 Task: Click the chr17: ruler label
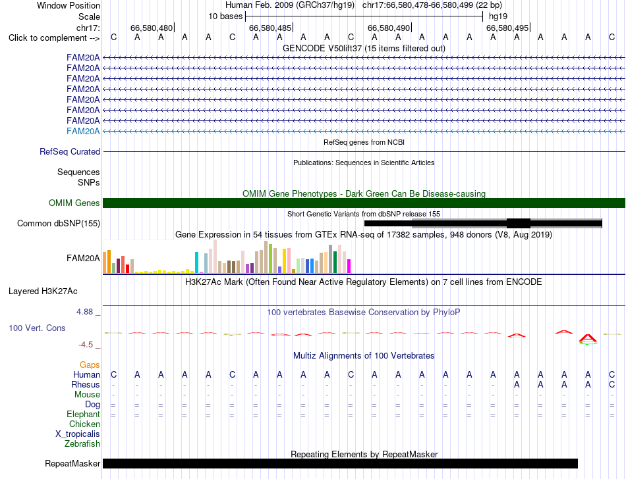88,28
